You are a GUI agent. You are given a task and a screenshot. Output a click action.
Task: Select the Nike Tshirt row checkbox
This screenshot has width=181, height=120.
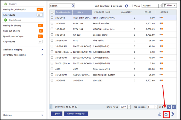[52, 40]
